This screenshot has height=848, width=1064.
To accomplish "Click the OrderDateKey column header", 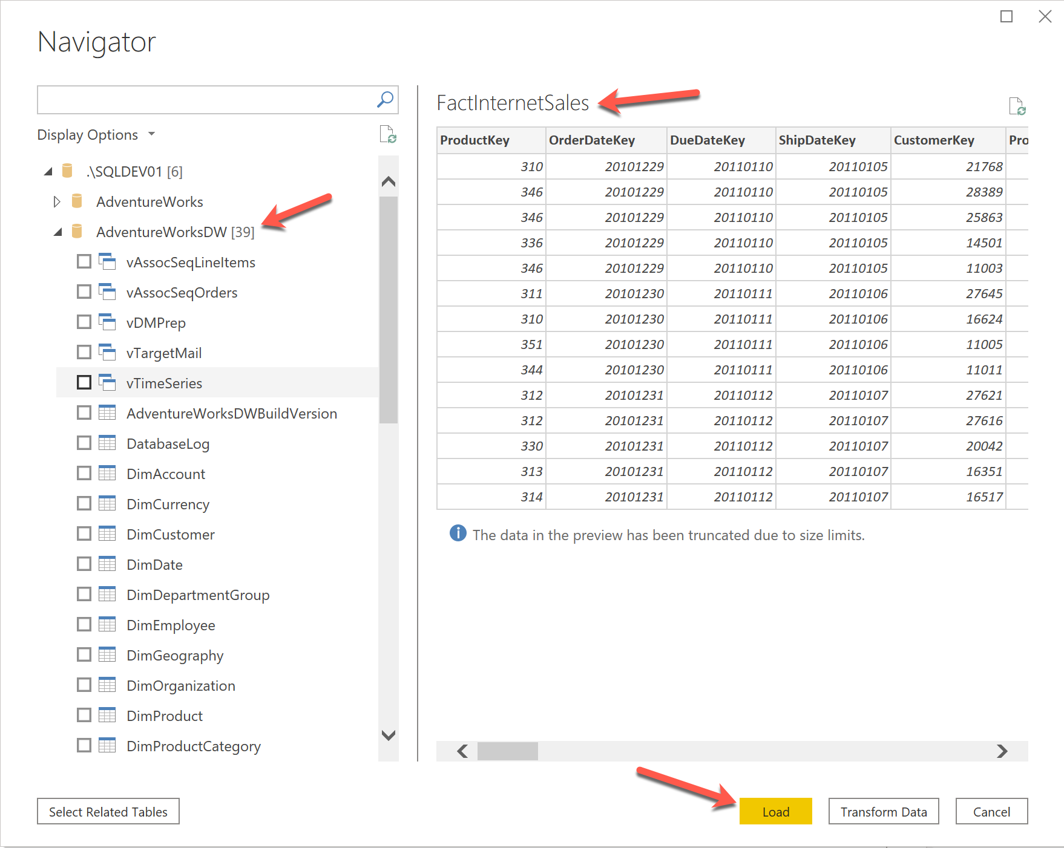I will pyautogui.click(x=606, y=140).
